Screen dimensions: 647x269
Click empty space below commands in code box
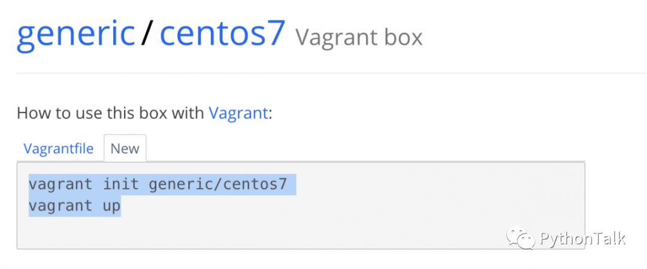coord(300,230)
